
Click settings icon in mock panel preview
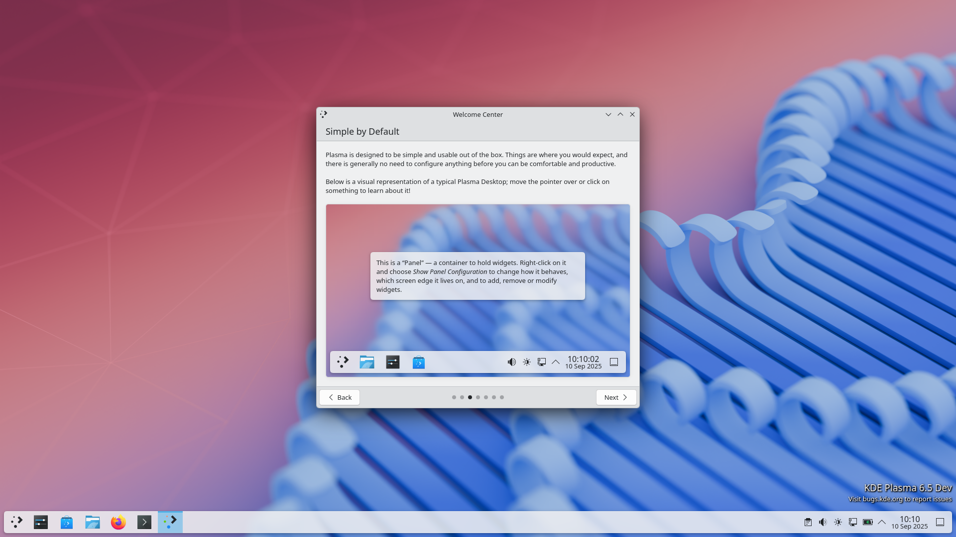tap(393, 362)
